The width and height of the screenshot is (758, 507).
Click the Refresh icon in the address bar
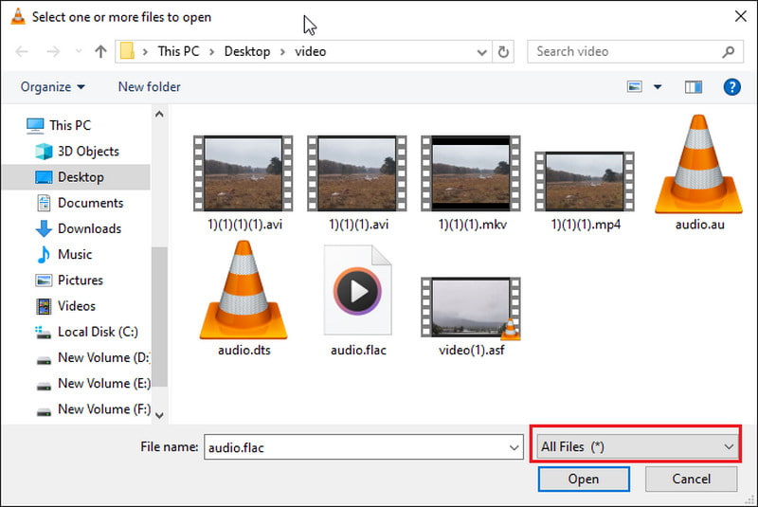pos(504,52)
